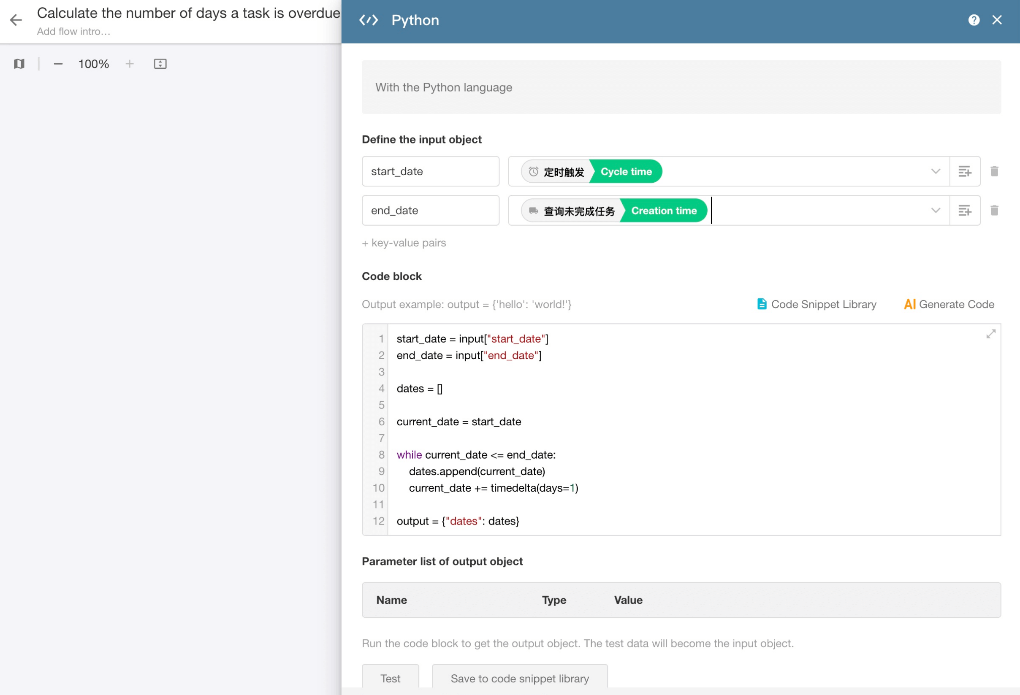Expand the end_date value dropdown
The height and width of the screenshot is (695, 1020).
(935, 211)
